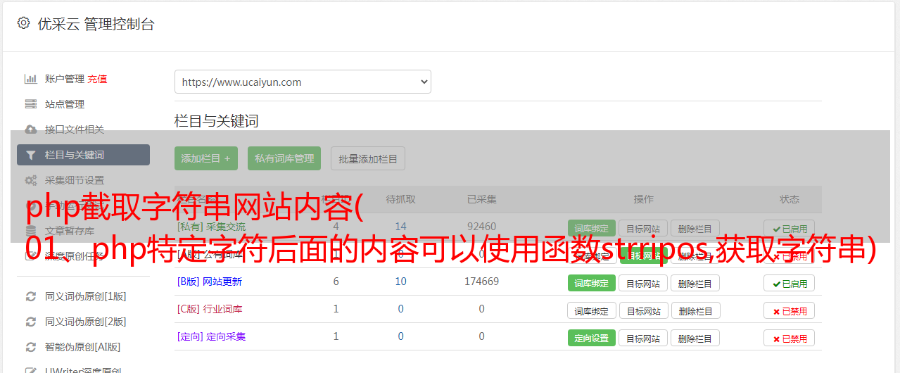
Task: Click 目标网站 in the 定向采集 row
Action: coord(643,339)
